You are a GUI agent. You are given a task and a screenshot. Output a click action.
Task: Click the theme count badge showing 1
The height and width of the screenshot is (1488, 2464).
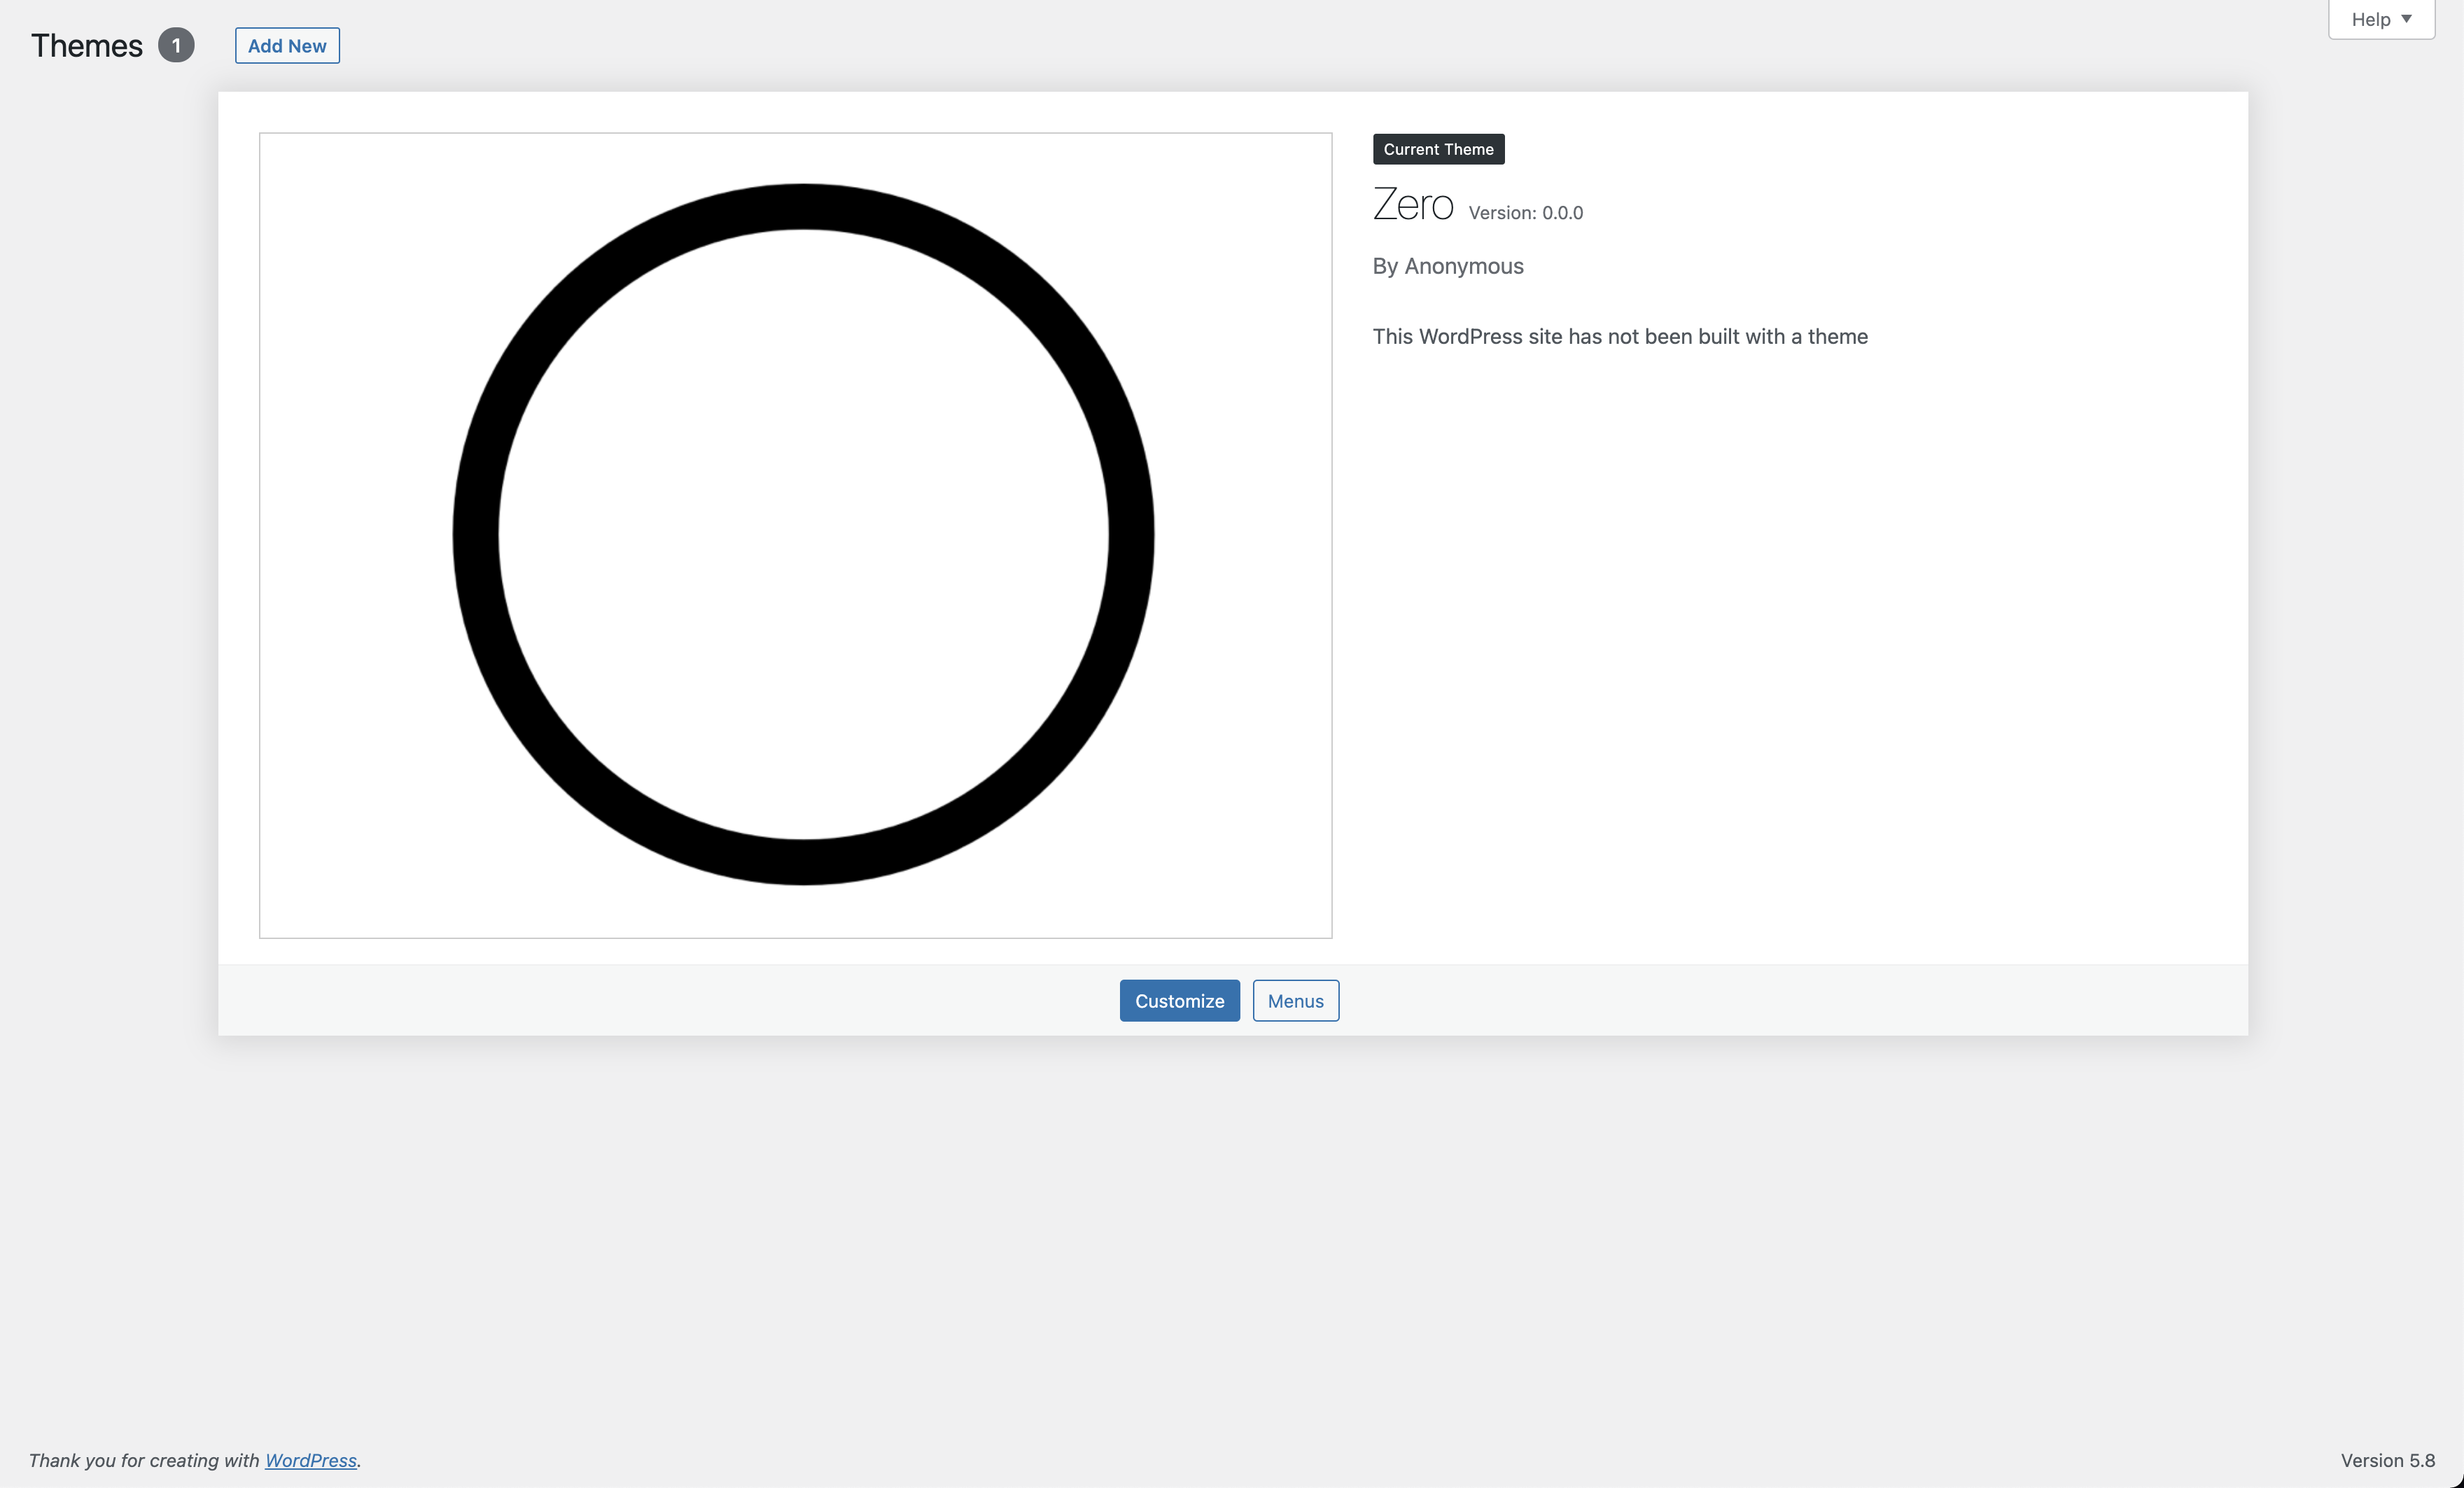tap(177, 44)
